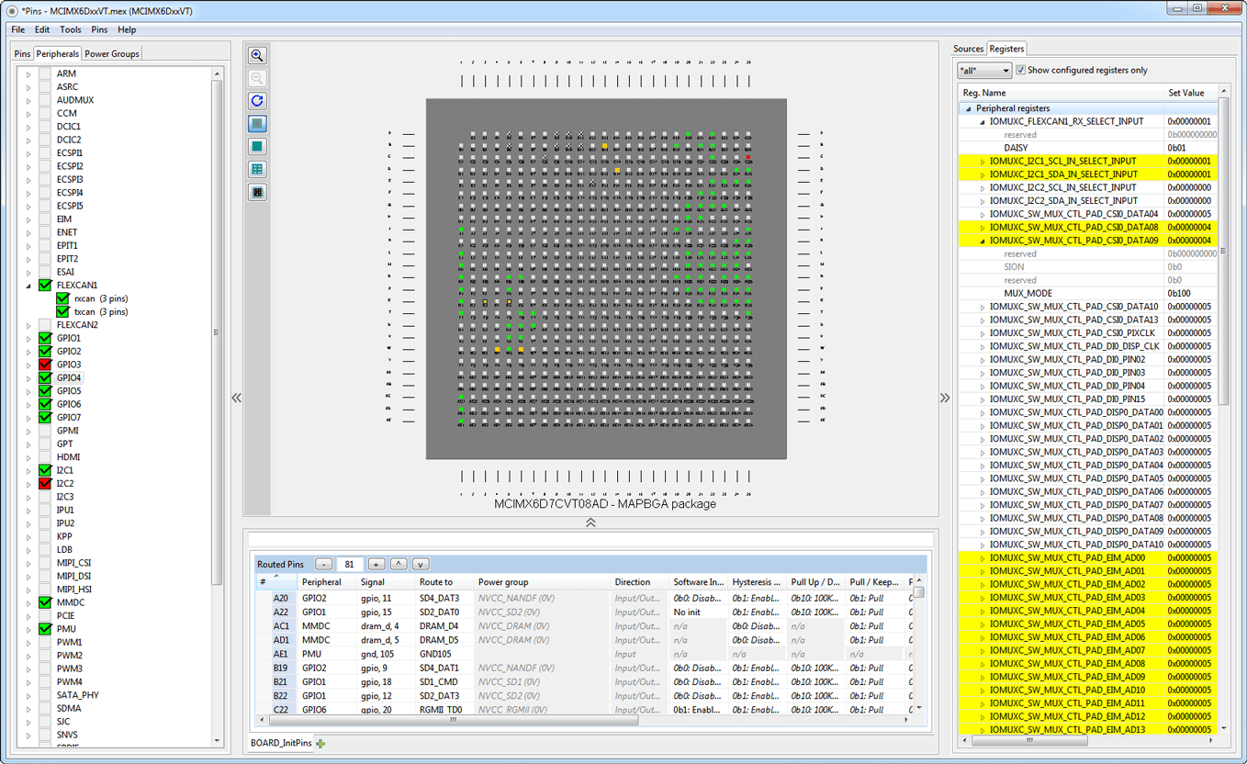The height and width of the screenshot is (764, 1247).
Task: Click the blue refresh/rotate view icon
Action: [x=257, y=101]
